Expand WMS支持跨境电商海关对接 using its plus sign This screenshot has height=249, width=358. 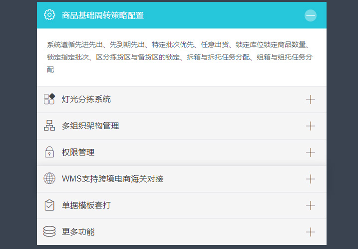[310, 179]
